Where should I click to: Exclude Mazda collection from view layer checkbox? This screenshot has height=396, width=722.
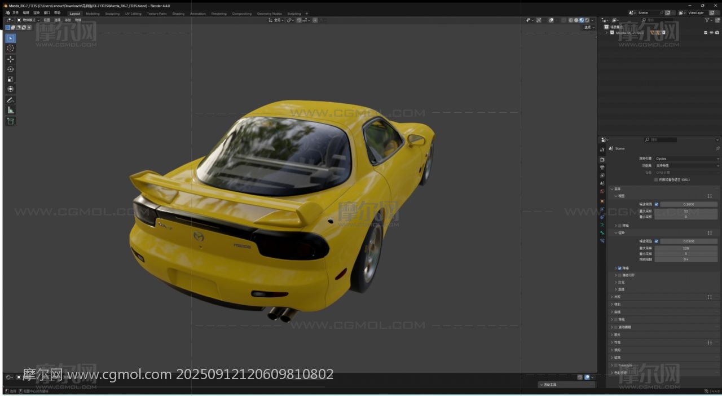click(x=706, y=33)
